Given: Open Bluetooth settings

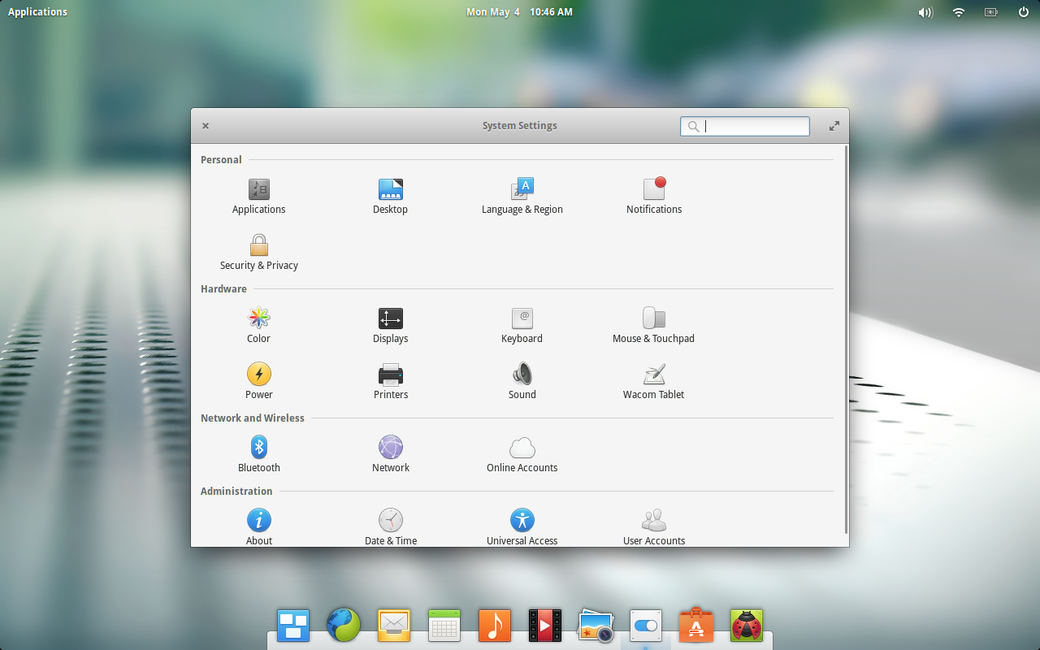Looking at the screenshot, I should coord(258,453).
